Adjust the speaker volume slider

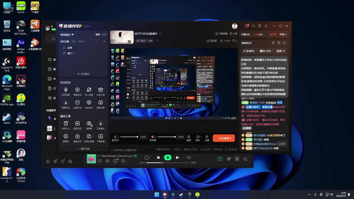pos(166,137)
